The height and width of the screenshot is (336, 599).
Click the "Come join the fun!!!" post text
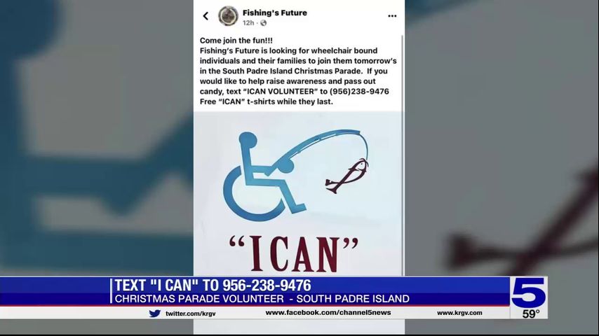pyautogui.click(x=236, y=41)
